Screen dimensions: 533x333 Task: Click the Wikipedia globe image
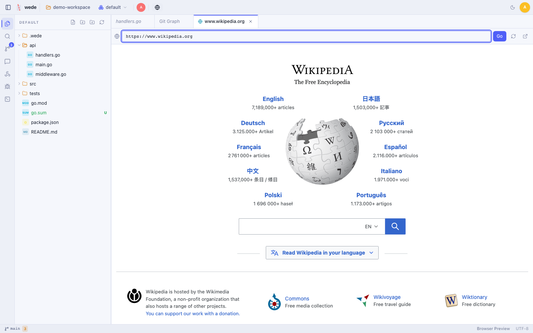tap(322, 151)
